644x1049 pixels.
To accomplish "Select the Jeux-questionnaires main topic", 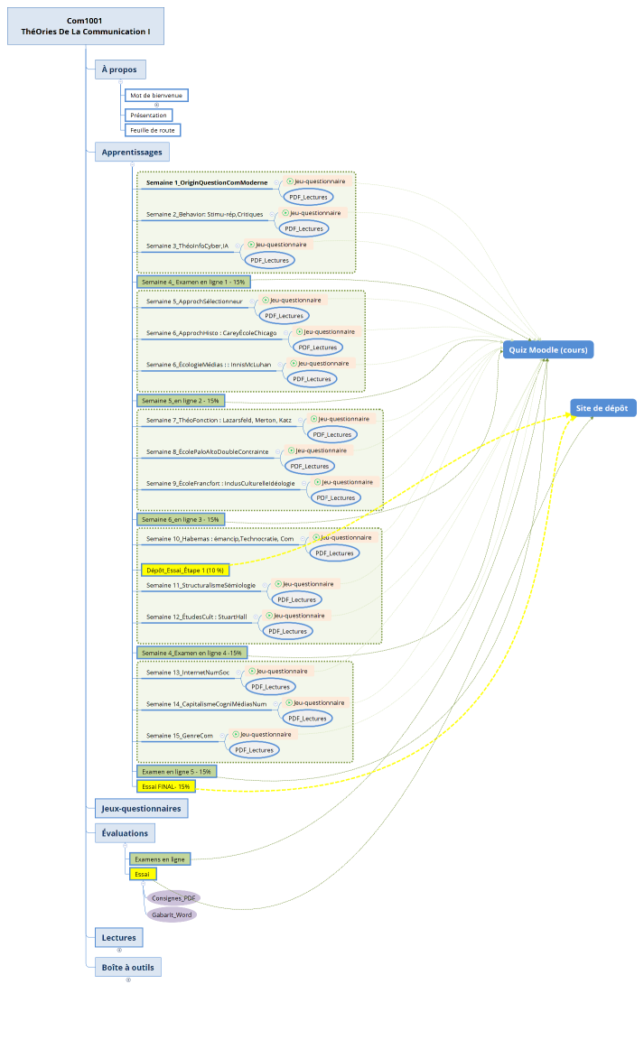I will point(142,809).
